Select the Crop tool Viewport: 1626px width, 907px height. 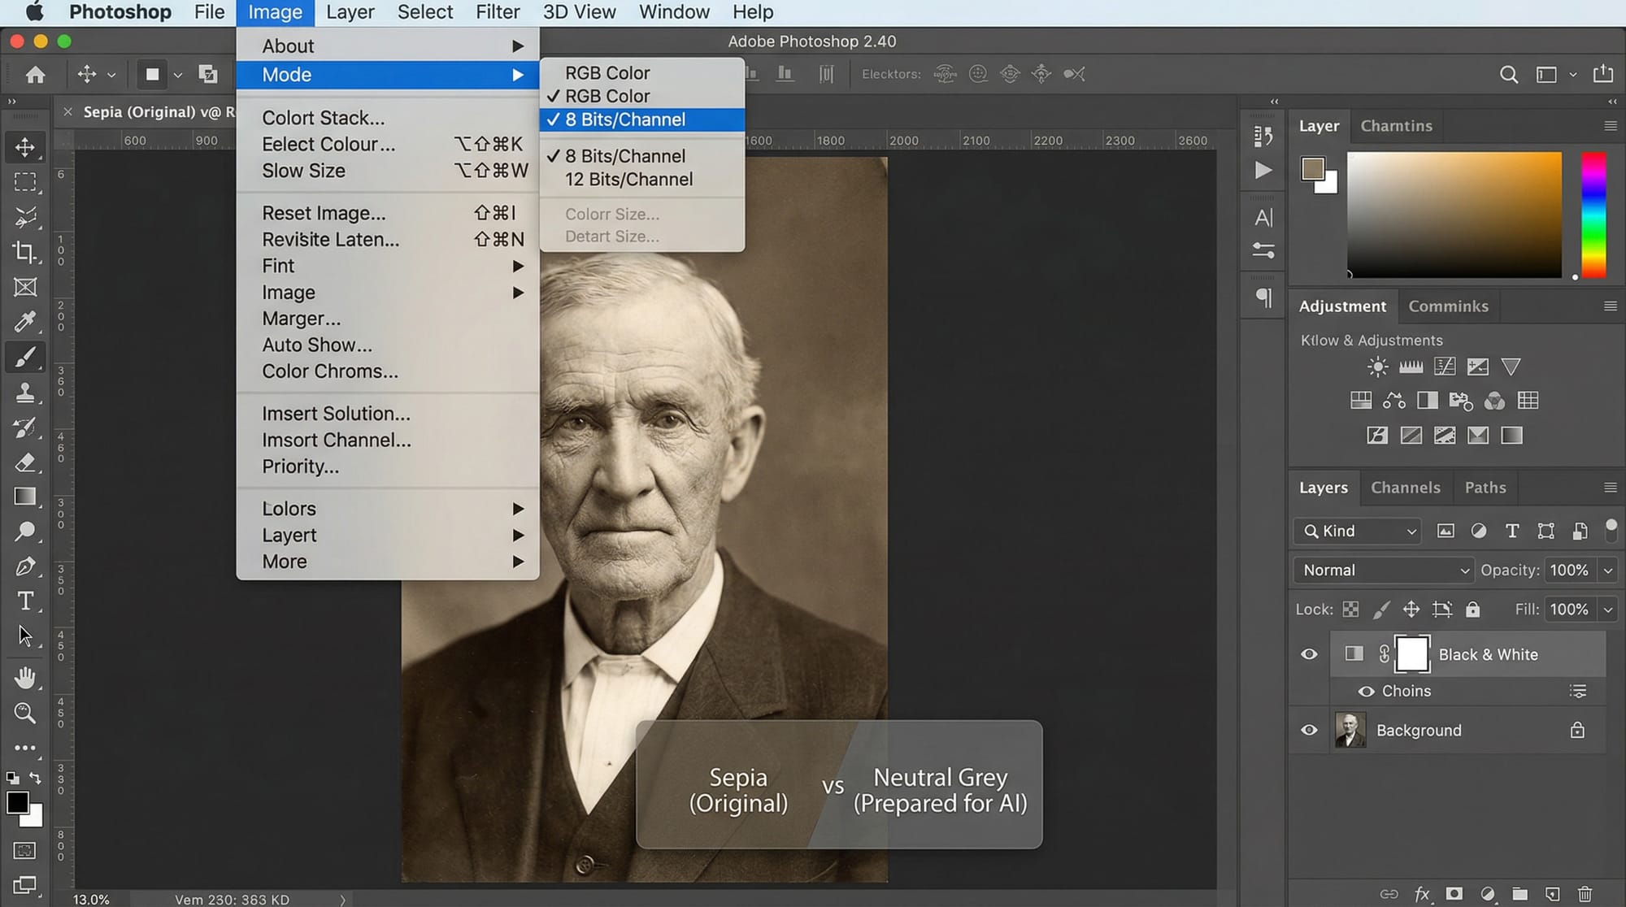tap(25, 252)
